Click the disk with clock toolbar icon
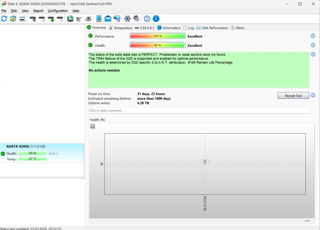 coord(42,19)
